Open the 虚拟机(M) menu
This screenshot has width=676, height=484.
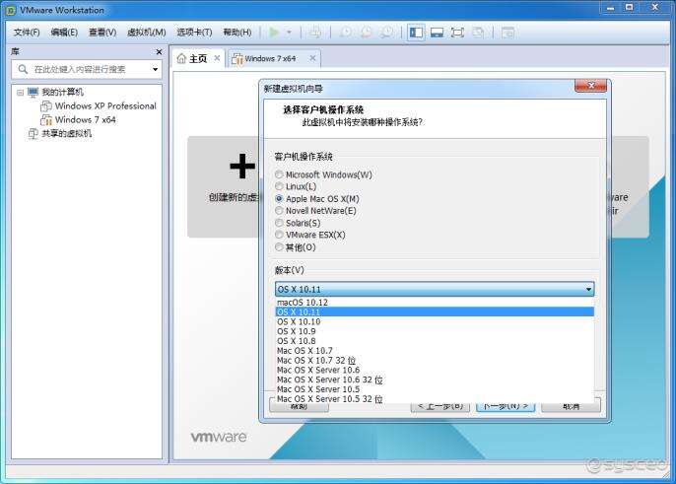[147, 33]
